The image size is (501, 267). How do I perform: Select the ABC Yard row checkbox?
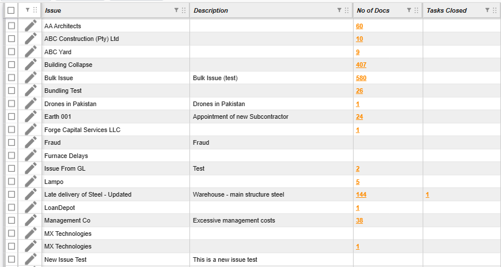tap(11, 52)
